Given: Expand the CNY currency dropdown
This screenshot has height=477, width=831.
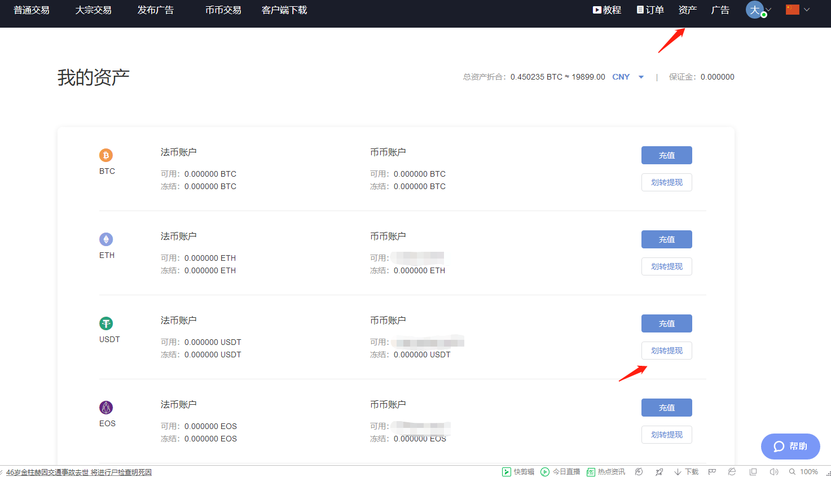Looking at the screenshot, I should pos(641,77).
